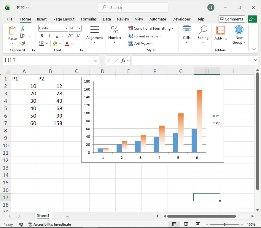
Task: Click the Add-ins icon
Action: click(x=220, y=31)
